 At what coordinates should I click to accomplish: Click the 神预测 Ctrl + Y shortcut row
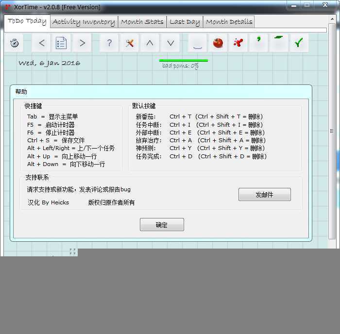coord(200,148)
